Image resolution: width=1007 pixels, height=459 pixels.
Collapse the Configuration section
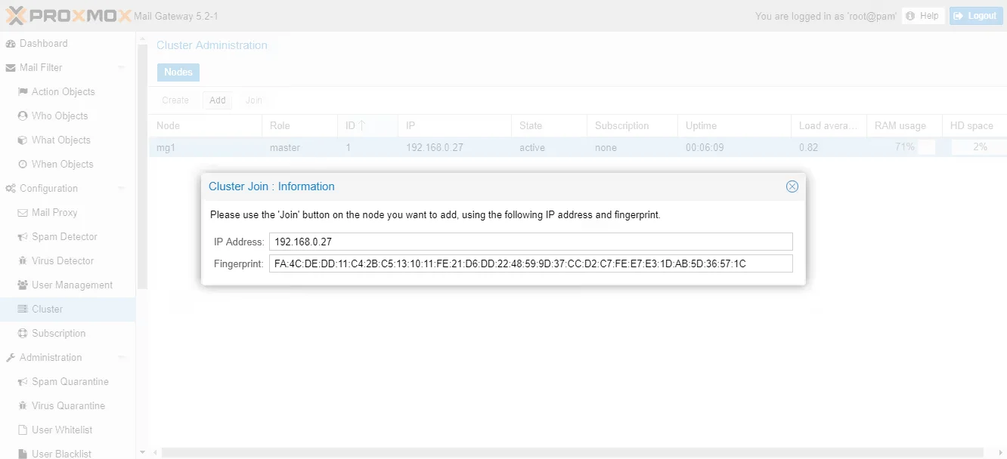[x=121, y=188]
